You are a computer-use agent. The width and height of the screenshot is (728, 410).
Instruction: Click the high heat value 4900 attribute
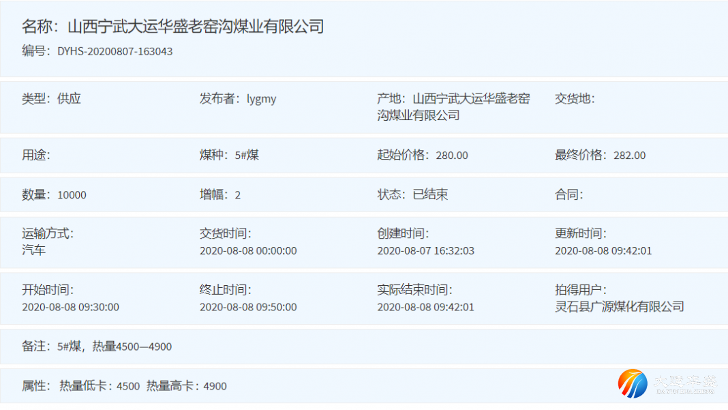coord(215,386)
